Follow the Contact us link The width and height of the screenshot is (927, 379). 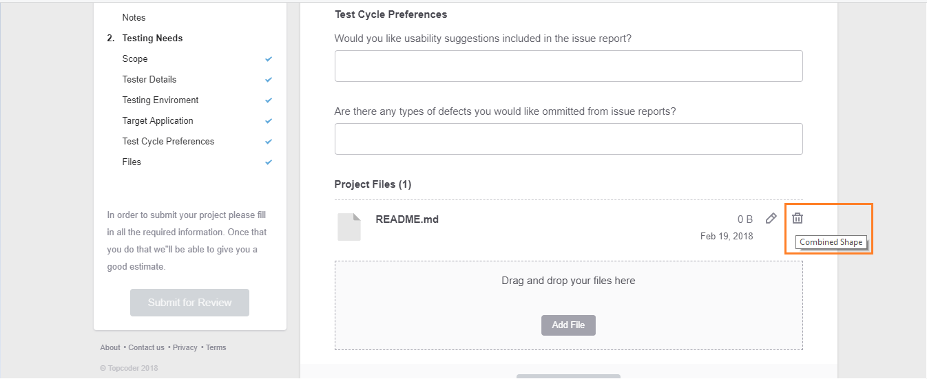[x=146, y=347]
